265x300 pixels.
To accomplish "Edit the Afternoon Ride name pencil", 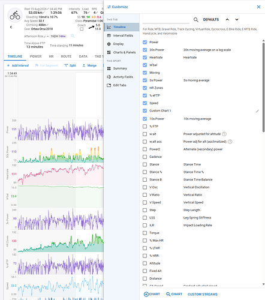I will pyautogui.click(x=45, y=37).
